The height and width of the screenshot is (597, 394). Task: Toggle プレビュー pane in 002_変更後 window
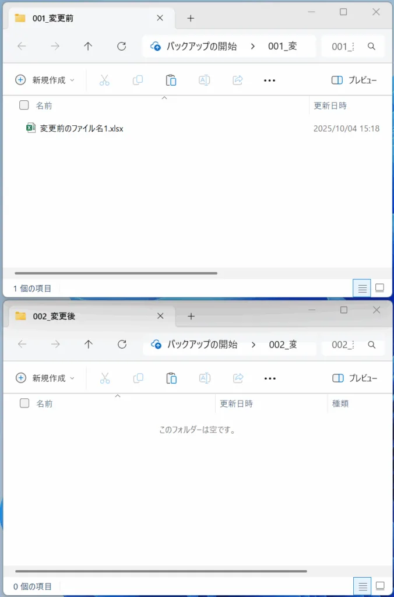click(x=354, y=378)
